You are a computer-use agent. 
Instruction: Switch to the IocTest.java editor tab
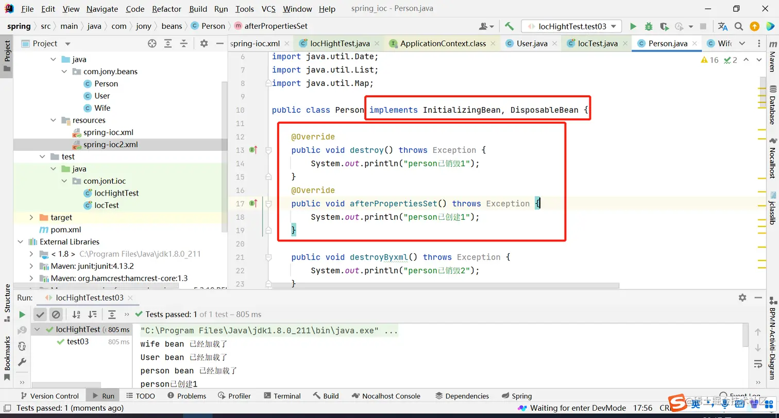tap(598, 43)
